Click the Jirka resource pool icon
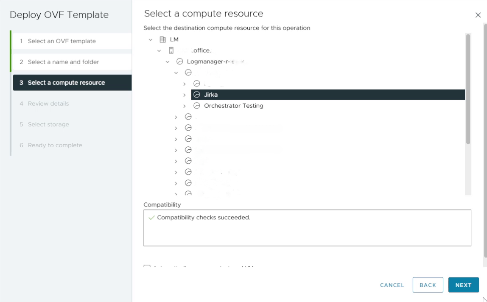 point(197,94)
